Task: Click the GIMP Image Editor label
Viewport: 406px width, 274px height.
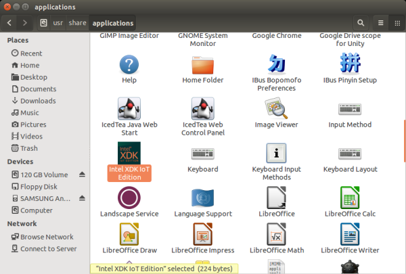Action: 129,35
